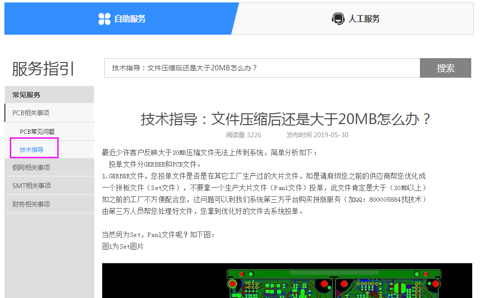
Task: Open the PCB常见问题 sidebar link
Action: 37,131
